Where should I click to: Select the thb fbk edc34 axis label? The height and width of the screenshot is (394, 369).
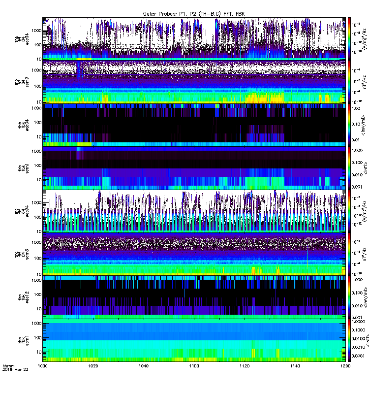pos(23,125)
